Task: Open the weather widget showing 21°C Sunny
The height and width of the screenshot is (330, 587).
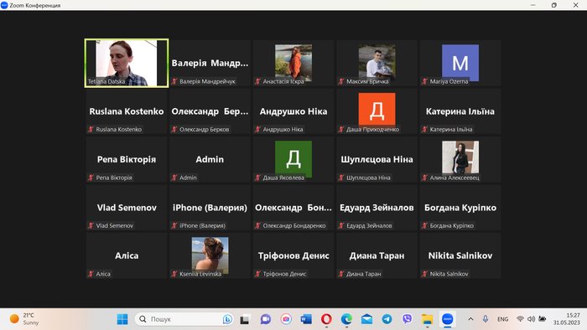Action: click(x=24, y=319)
